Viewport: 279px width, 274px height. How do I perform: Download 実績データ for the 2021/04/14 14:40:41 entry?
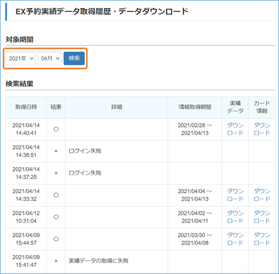(235, 129)
